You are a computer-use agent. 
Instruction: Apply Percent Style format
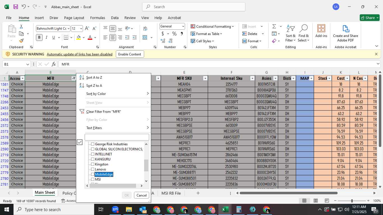click(174, 34)
